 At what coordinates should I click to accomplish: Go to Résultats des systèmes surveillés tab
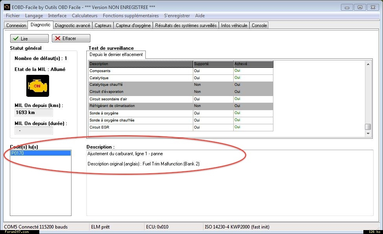(186, 25)
